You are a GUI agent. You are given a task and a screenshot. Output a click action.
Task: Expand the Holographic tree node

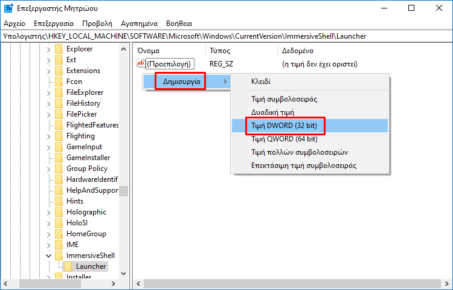click(48, 213)
